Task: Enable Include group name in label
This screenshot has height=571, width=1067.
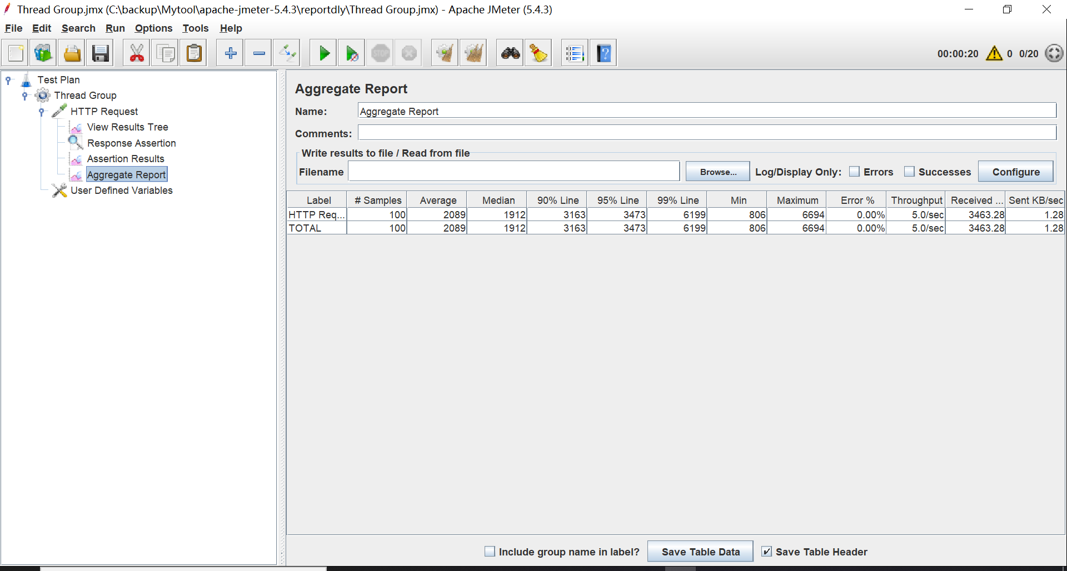Action: pyautogui.click(x=490, y=552)
